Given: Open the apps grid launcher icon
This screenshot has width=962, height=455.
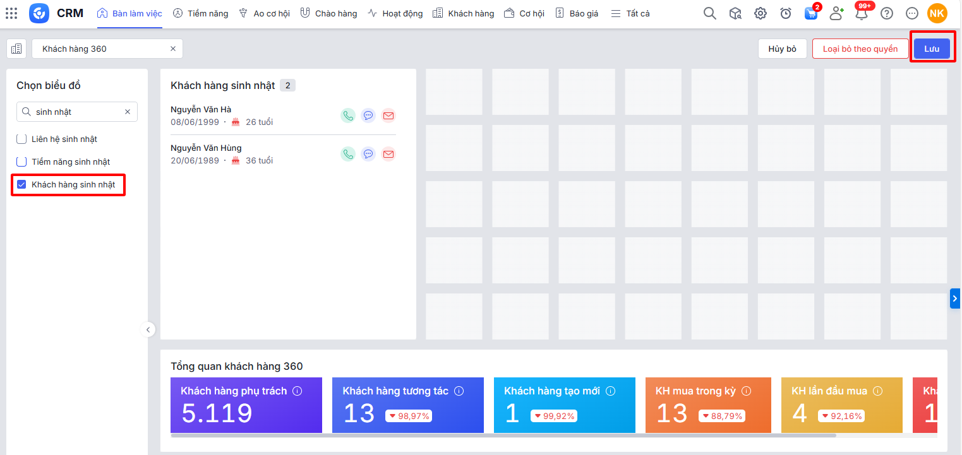Looking at the screenshot, I should [x=11, y=13].
